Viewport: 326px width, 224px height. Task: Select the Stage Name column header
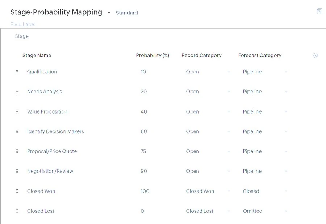pyautogui.click(x=37, y=55)
